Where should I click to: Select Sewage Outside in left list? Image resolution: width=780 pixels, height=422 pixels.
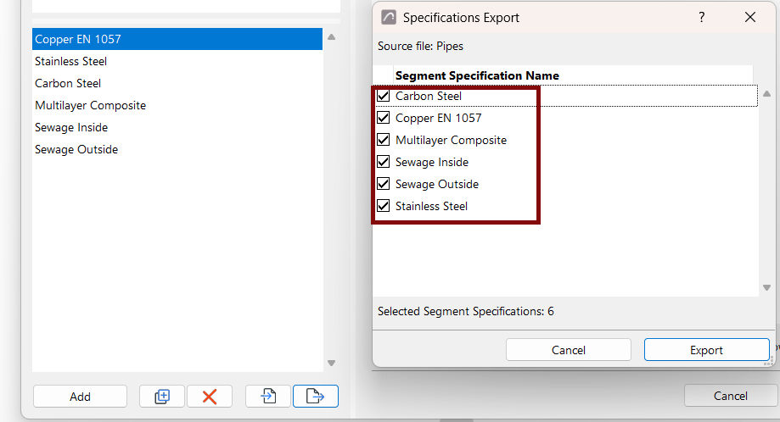177,149
